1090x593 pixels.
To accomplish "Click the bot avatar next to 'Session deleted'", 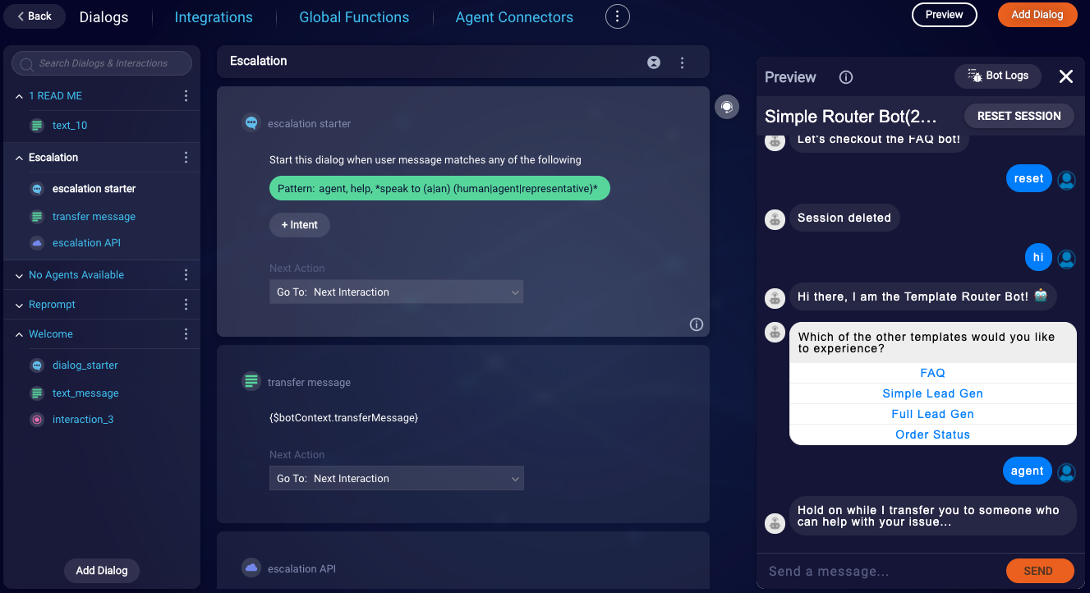I will (775, 219).
